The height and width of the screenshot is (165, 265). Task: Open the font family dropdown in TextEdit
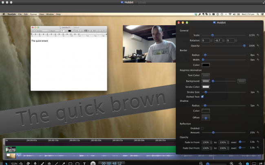(42, 30)
